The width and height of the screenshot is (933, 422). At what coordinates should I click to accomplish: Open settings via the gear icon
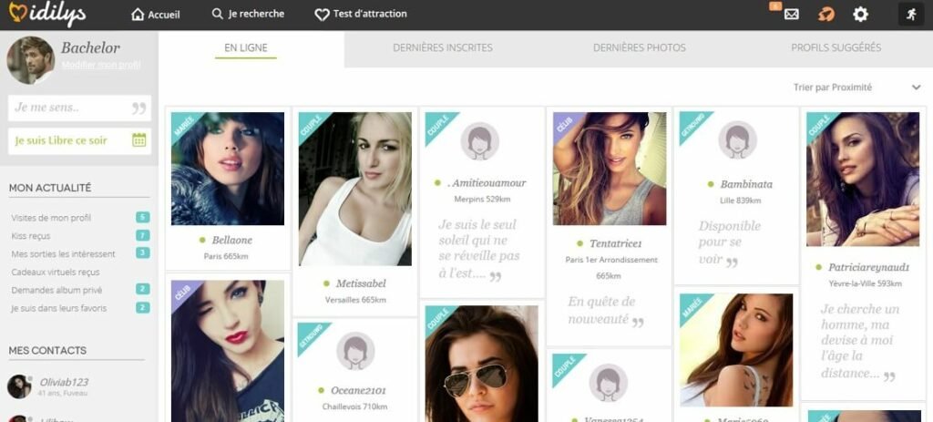[860, 15]
